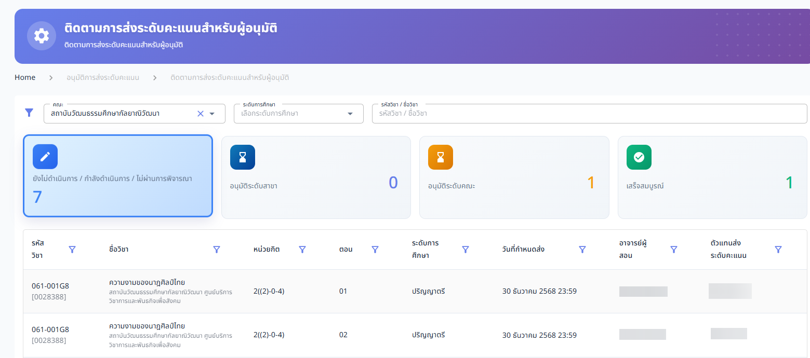Open the ตอน column filter icon
Image resolution: width=810 pixels, height=358 pixels.
[375, 250]
